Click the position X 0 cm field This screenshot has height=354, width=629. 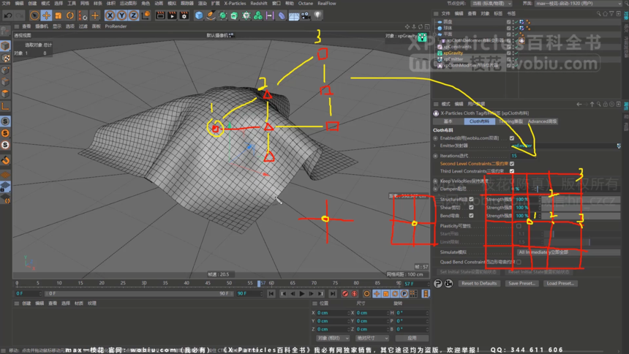tap(332, 313)
